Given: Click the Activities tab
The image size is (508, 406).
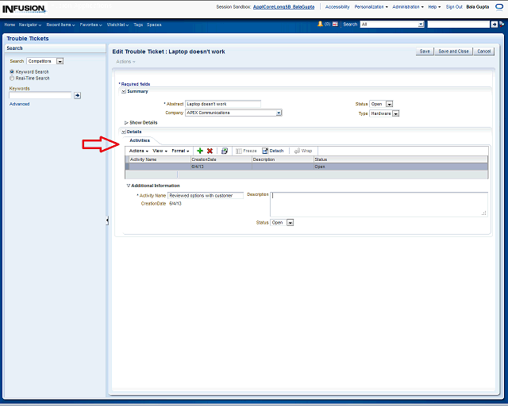Looking at the screenshot, I should pyautogui.click(x=140, y=140).
